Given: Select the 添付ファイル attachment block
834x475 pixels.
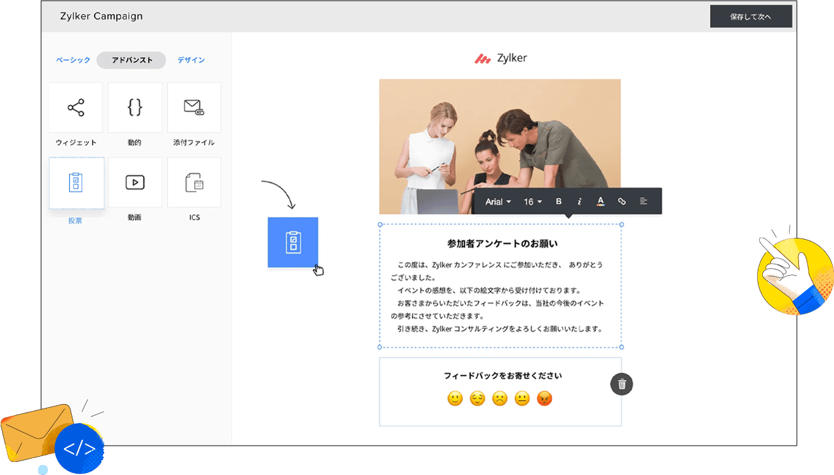Looking at the screenshot, I should click(x=194, y=108).
